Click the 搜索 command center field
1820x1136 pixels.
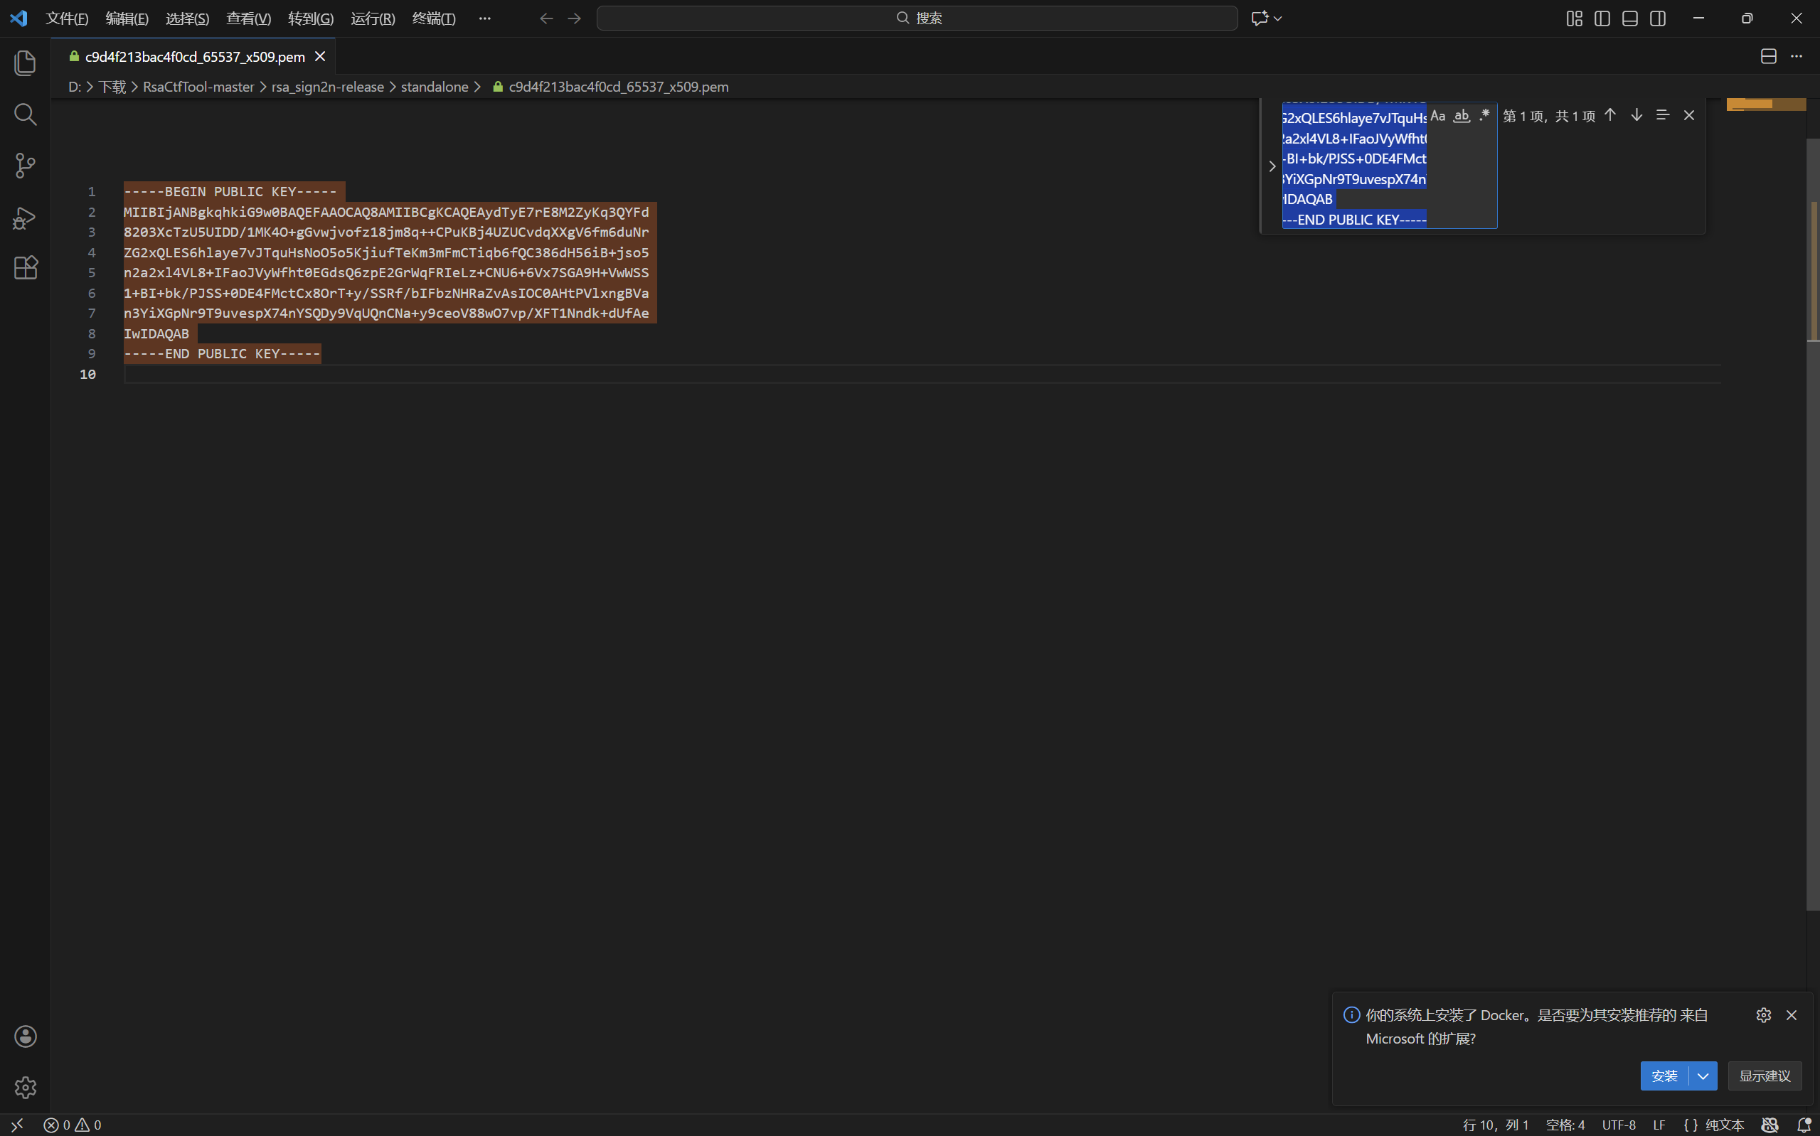(917, 18)
